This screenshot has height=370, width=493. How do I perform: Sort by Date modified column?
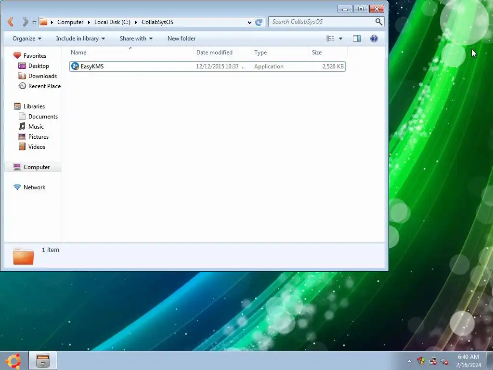point(222,52)
